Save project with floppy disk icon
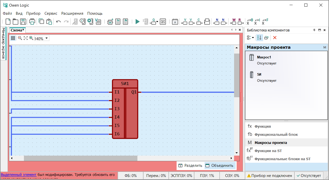 click(23, 22)
